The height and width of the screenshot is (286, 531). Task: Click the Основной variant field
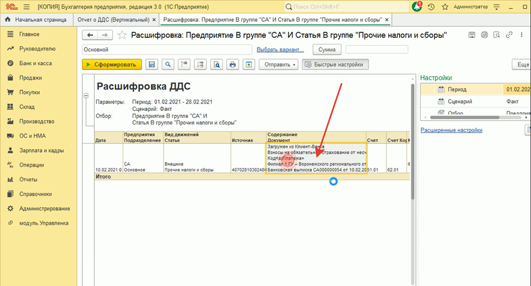click(x=167, y=50)
